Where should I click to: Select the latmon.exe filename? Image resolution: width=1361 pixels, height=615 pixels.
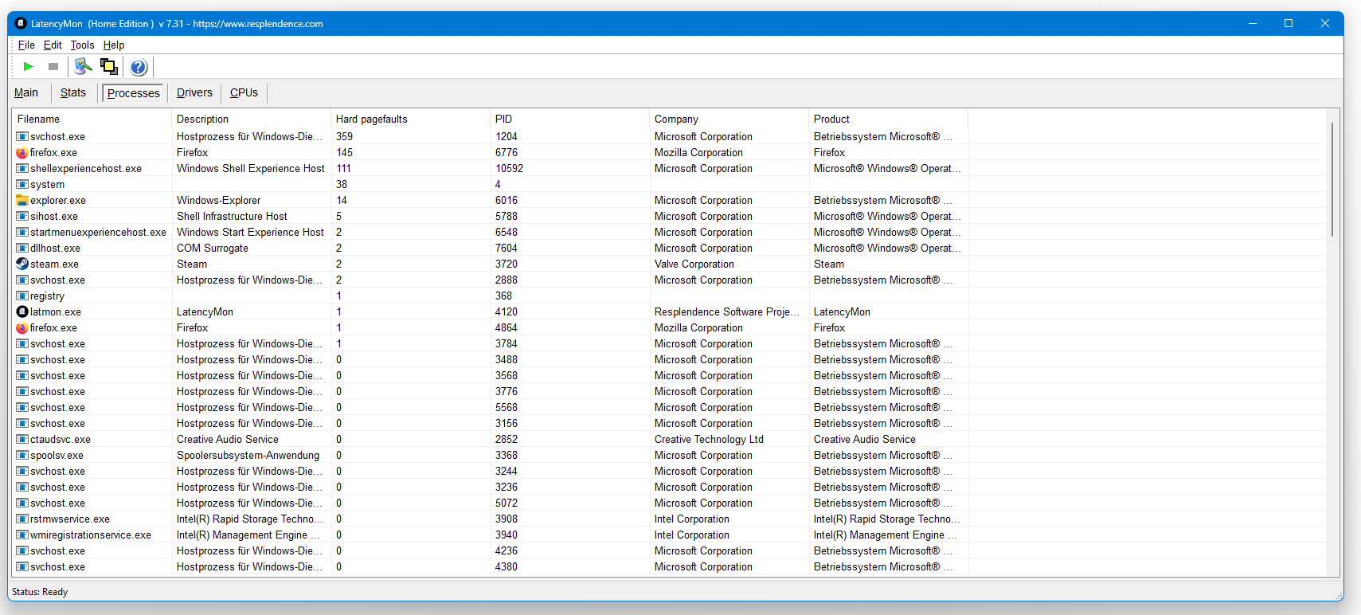point(56,312)
